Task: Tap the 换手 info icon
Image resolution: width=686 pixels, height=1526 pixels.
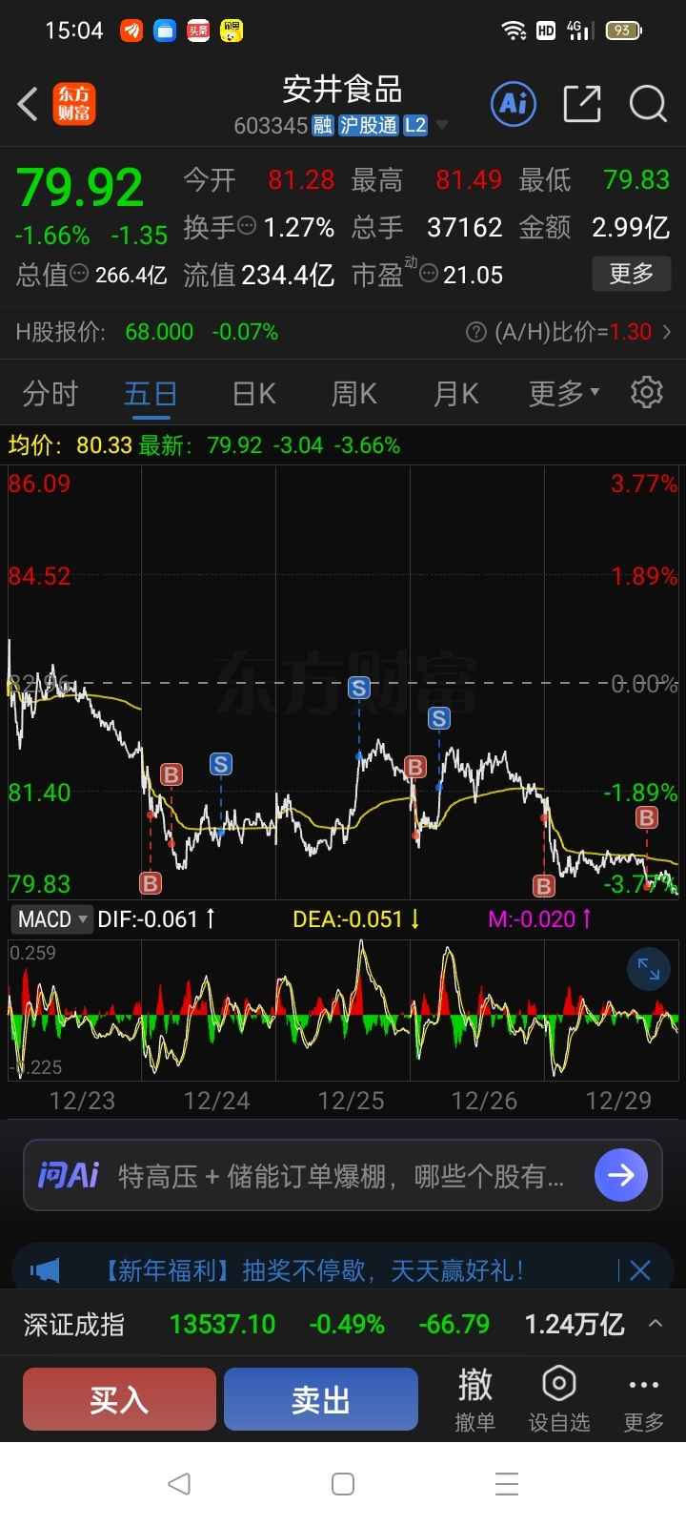Action: pos(247,227)
